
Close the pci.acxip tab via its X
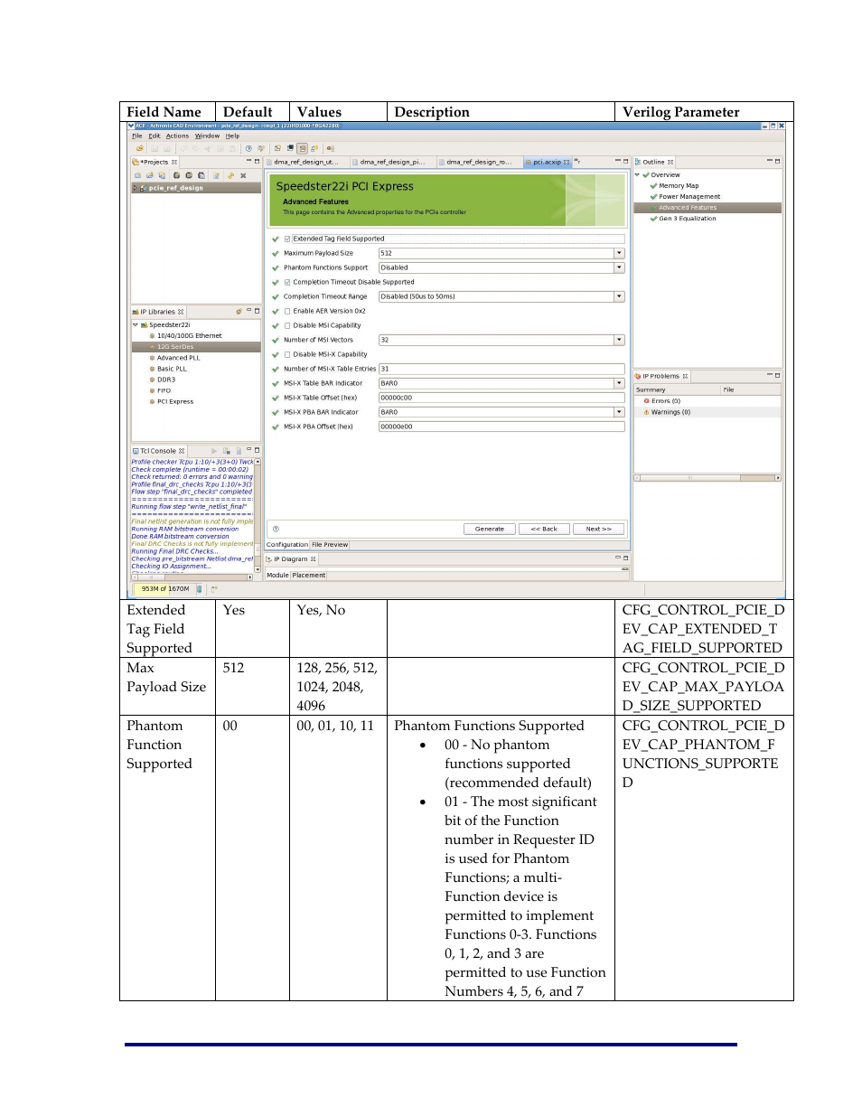[567, 163]
